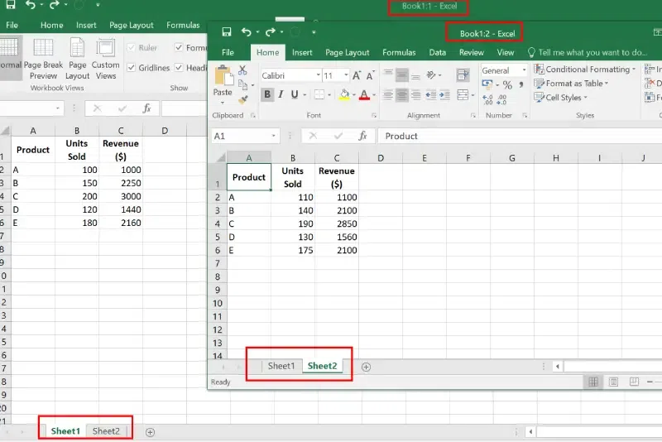
Task: Click Page Break Preview in Book1:1
Action: (43, 59)
